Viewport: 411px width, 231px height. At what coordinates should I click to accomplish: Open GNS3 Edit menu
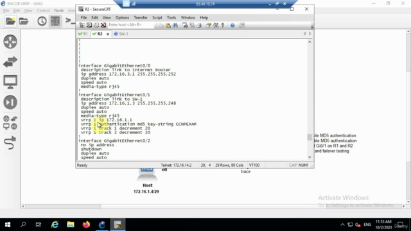click(17, 10)
